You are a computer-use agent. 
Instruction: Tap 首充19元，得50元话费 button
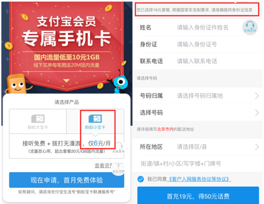coord(198,195)
